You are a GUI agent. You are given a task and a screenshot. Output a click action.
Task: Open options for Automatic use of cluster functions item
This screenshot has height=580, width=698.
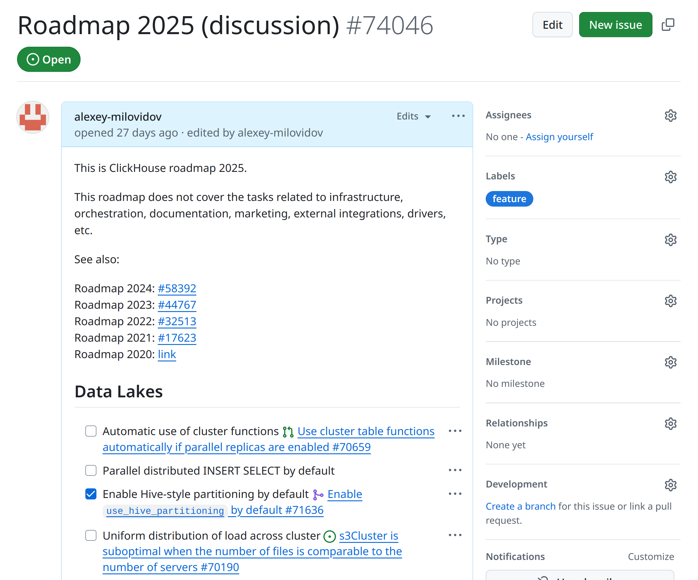(x=455, y=431)
